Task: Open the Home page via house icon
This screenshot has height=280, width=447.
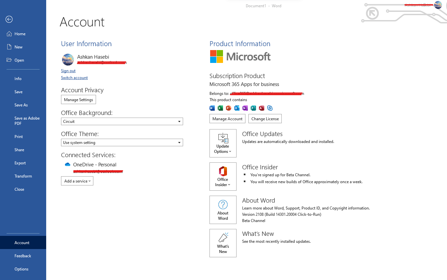Action: (9, 34)
